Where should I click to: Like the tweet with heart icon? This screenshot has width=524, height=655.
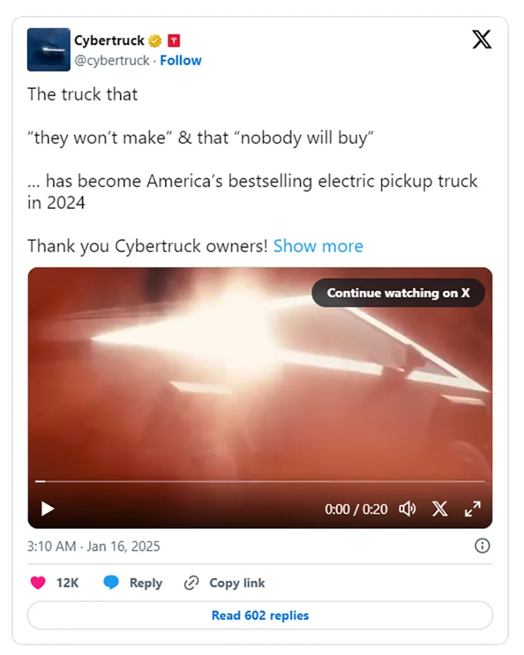point(39,582)
